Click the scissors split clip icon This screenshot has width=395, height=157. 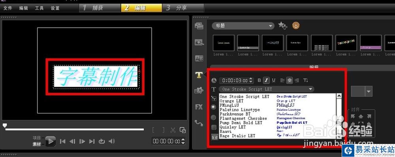pos(173,130)
